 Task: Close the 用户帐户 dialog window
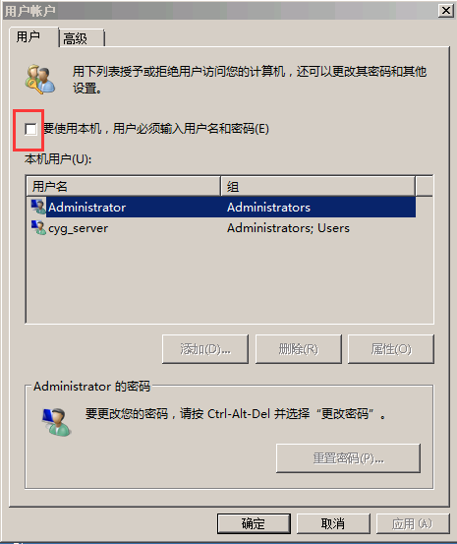coord(446,11)
